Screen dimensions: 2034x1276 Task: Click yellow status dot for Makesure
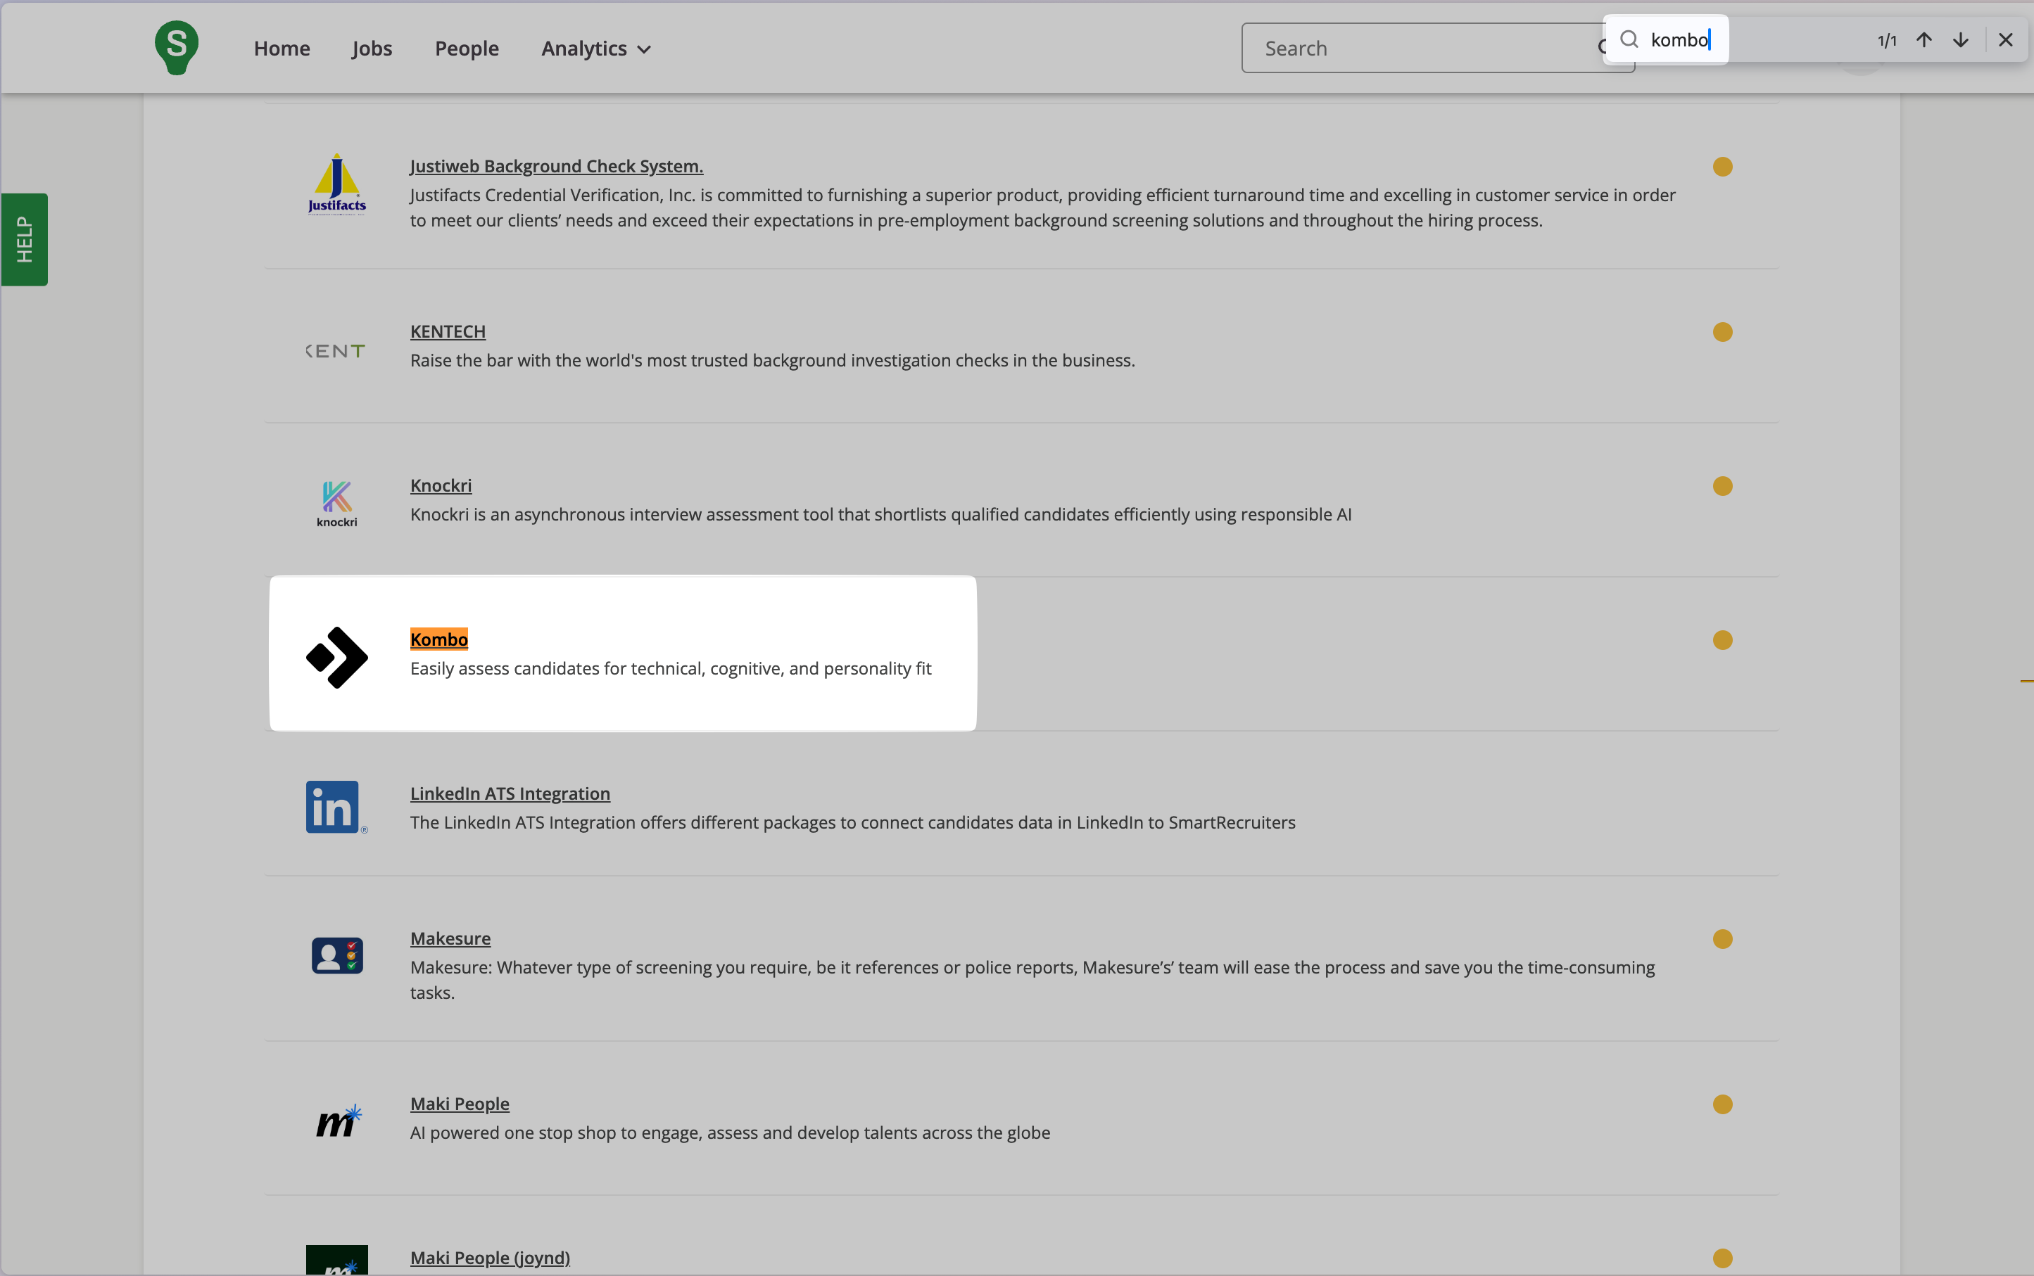point(1722,939)
